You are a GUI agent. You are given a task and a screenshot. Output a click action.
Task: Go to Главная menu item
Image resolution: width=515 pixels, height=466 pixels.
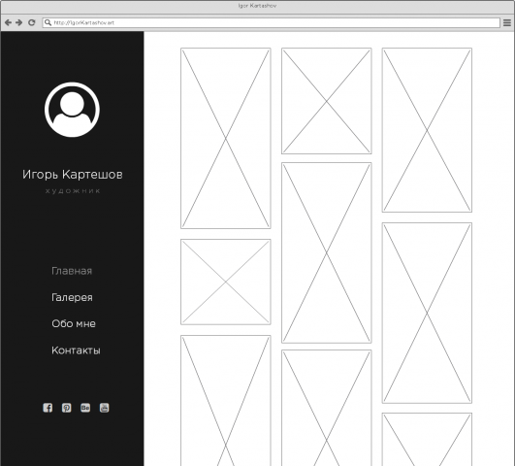(x=72, y=271)
